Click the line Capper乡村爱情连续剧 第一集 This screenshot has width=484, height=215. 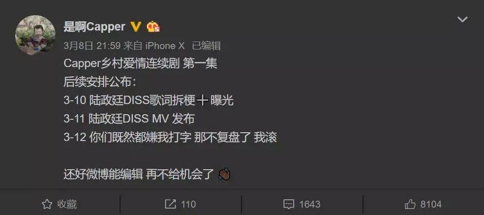pyautogui.click(x=140, y=64)
